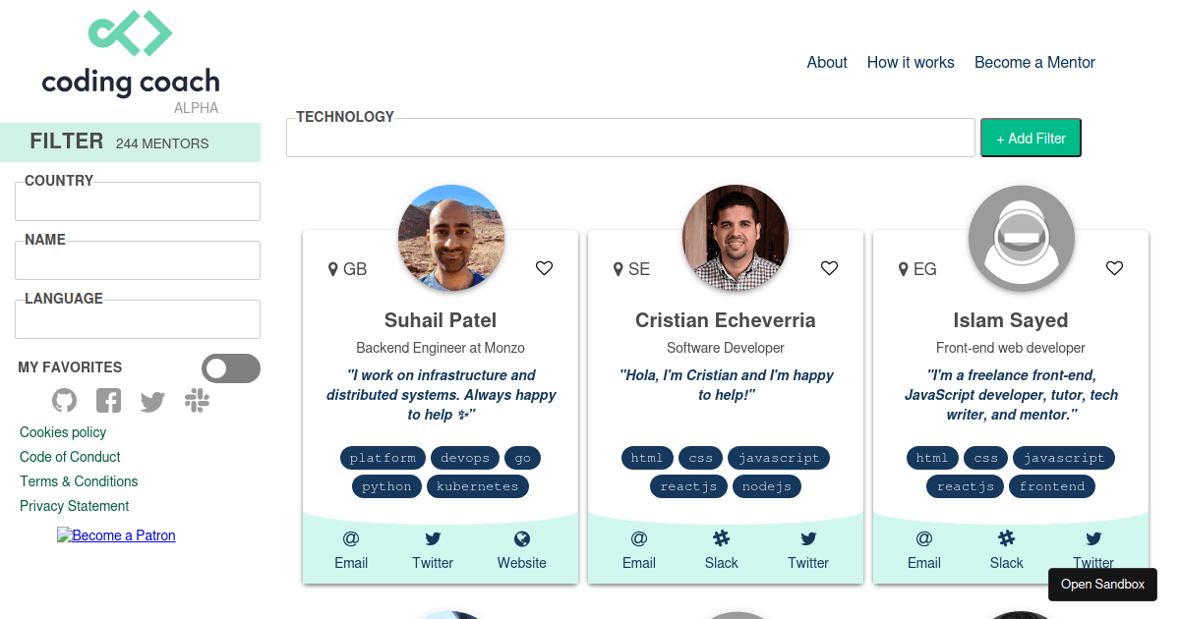Viewport: 1180px width, 619px height.
Task: Select the kubernetes tag on Suhail's card
Action: 477,486
